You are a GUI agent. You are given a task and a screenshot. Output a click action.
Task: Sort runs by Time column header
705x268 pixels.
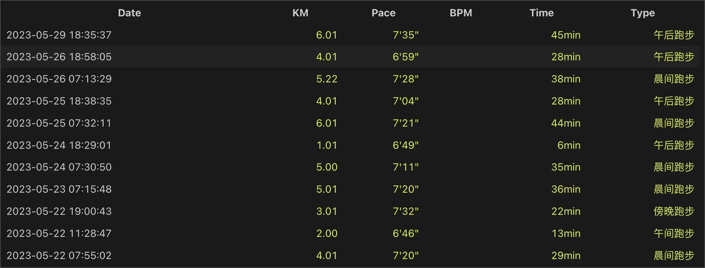[x=542, y=13]
